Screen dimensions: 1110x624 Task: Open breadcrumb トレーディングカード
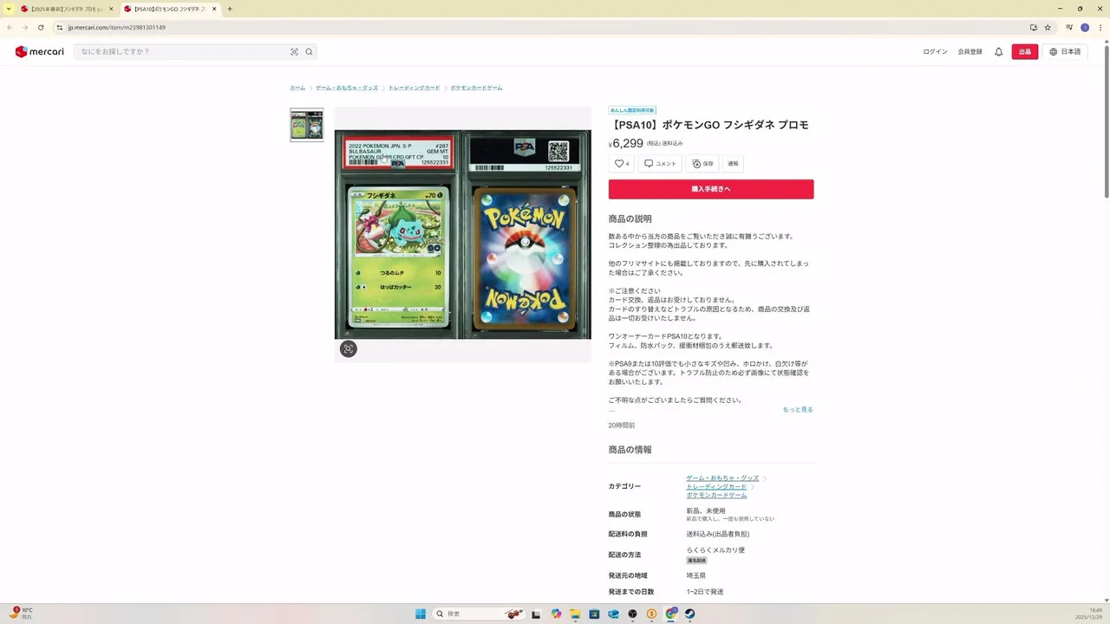click(x=415, y=88)
